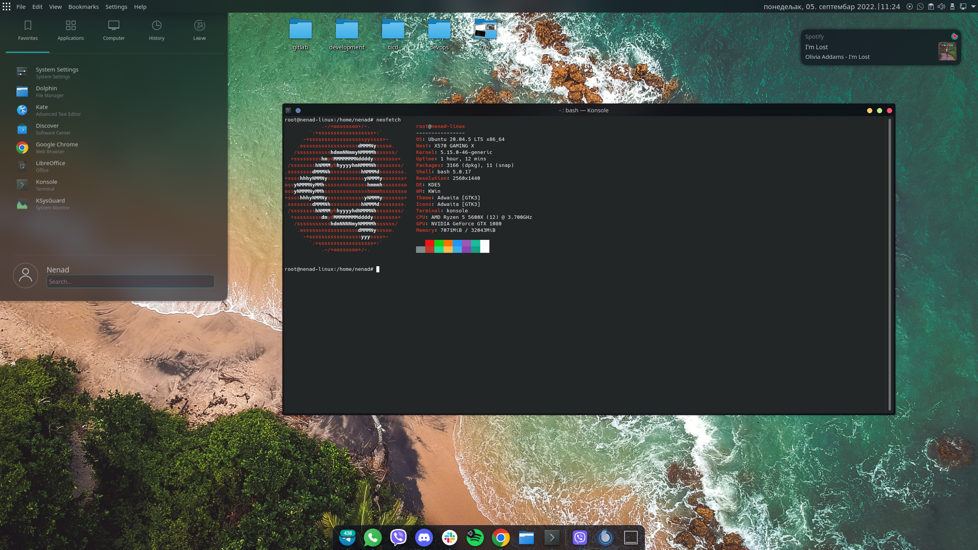The image size is (978, 550).
Task: Open volume control in system tray
Action: (941, 7)
